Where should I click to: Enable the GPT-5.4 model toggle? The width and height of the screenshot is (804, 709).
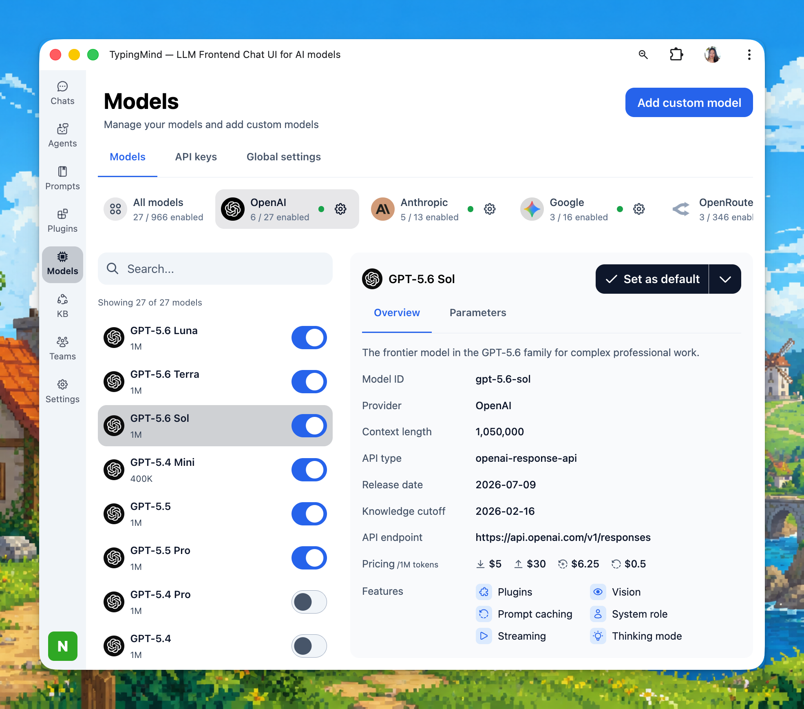point(309,646)
